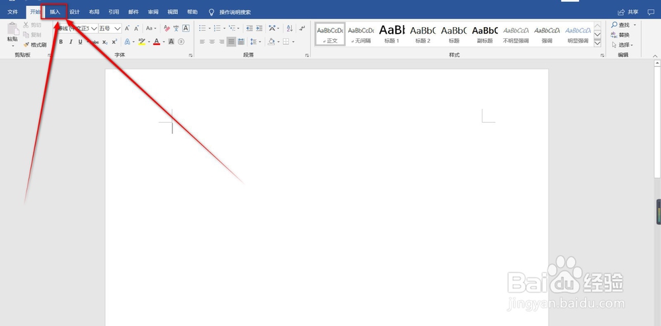Viewport: 661px width, 326px height.
Task: Open Font dialog launcher in 字体 group
Action: click(191, 55)
